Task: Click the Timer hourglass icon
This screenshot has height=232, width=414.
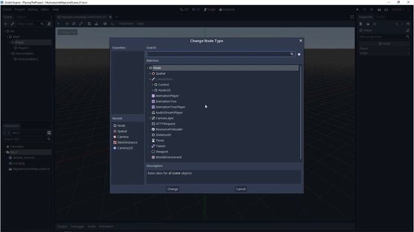Action: (x=153, y=140)
